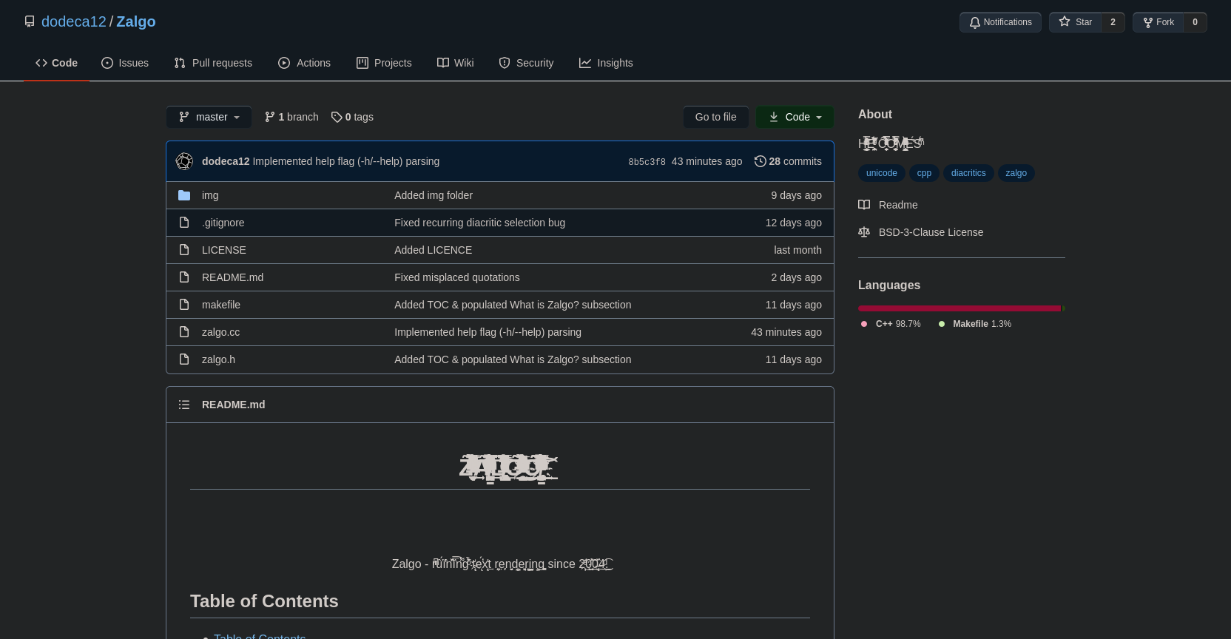Viewport: 1231px width, 639px height.
Task: View the fork count of 0
Action: (1195, 22)
